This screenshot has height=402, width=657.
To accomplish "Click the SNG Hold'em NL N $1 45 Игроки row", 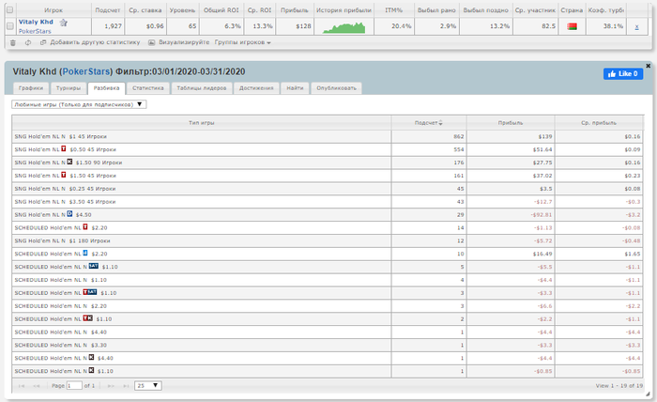I will tap(328, 136).
